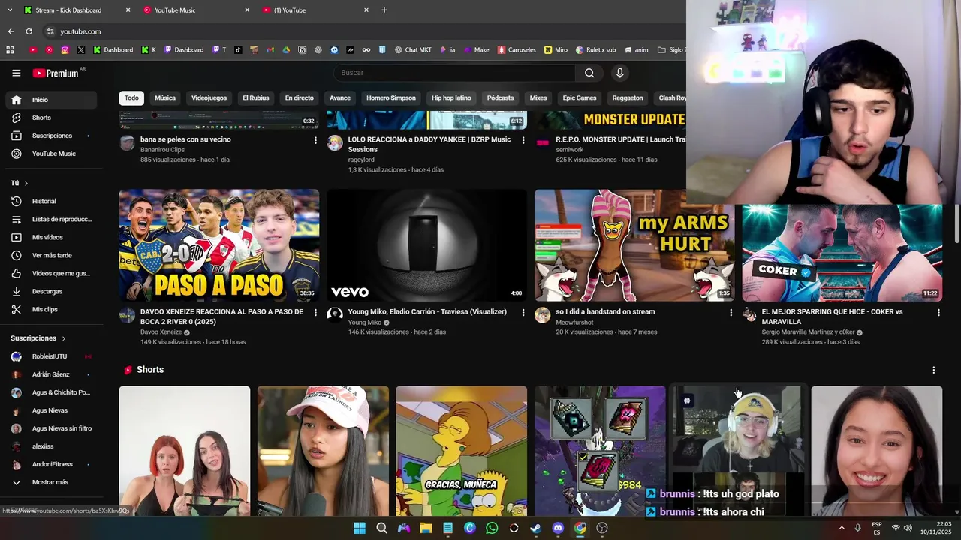The image size is (961, 540).
Task: Open Bananirou Clips channel link
Action: (x=162, y=150)
